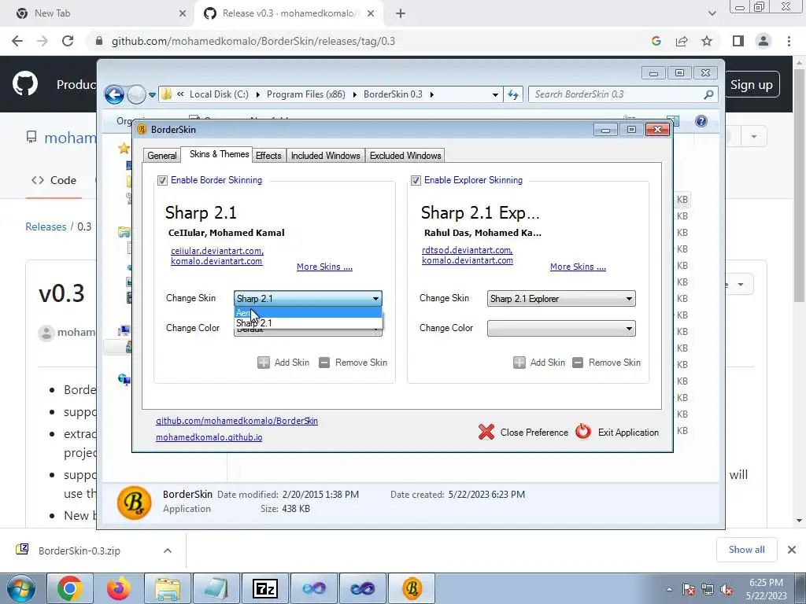The height and width of the screenshot is (604, 806).
Task: Toggle Enable Explorer Skinning checkbox
Action: pos(416,180)
